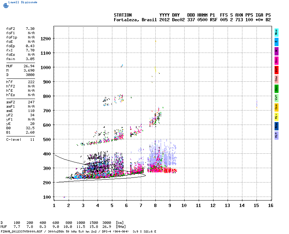Click frequency axis label 8
The height and width of the screenshot is (234, 289).
(155, 206)
